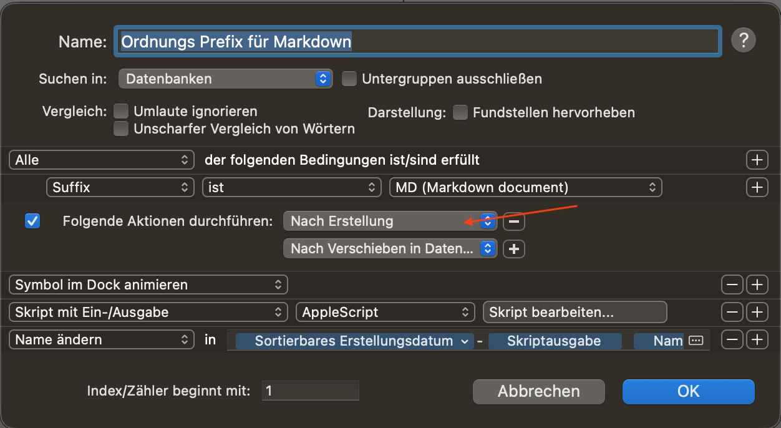Open the help question mark button
This screenshot has width=781, height=428.
743,41
